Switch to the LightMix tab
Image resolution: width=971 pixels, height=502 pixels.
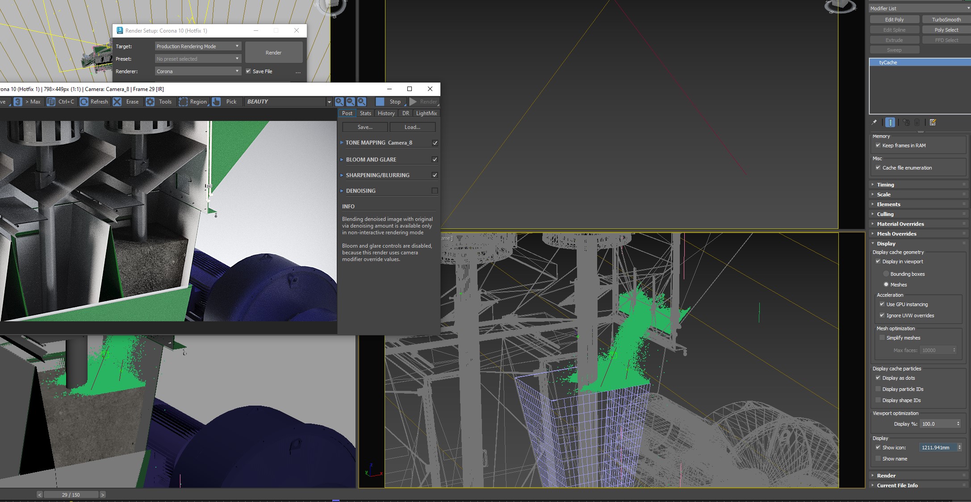coord(426,113)
